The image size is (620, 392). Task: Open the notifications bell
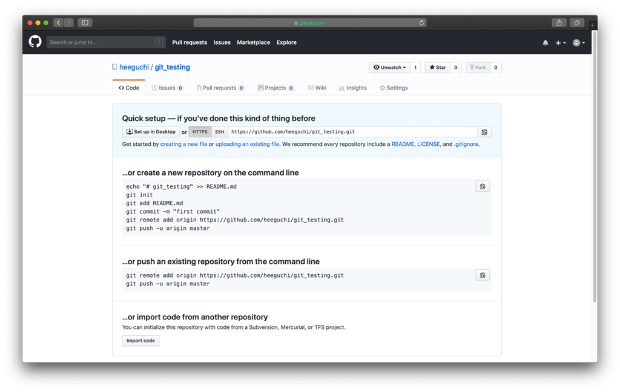pos(546,43)
